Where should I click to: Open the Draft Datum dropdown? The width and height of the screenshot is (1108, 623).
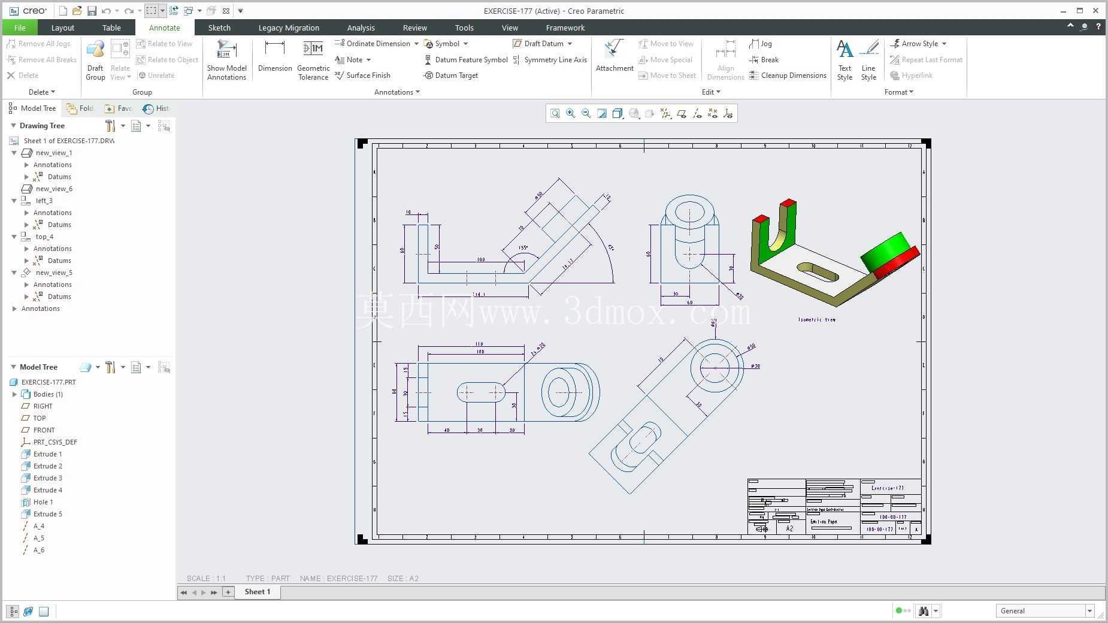570,44
